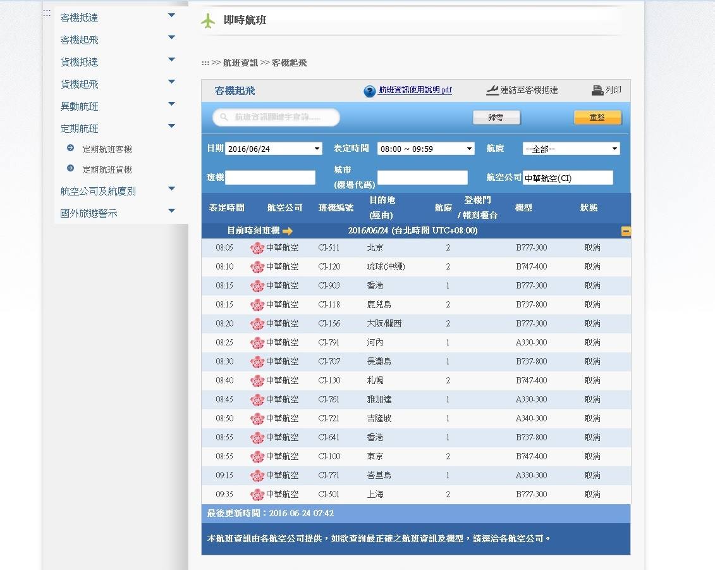Click China Airlines logo on CI-707 row
715x570 pixels.
click(x=257, y=362)
